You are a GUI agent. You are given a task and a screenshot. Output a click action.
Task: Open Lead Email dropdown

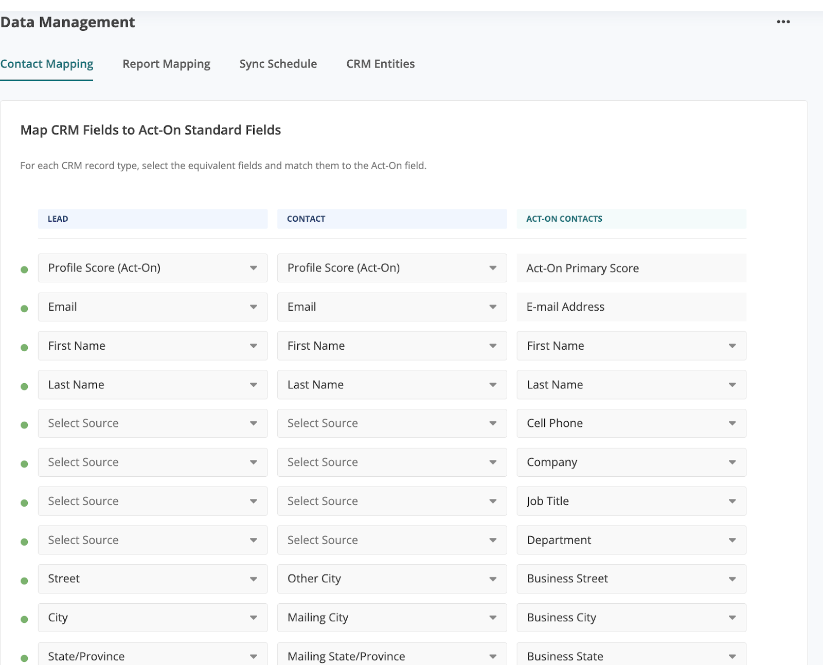tap(153, 307)
